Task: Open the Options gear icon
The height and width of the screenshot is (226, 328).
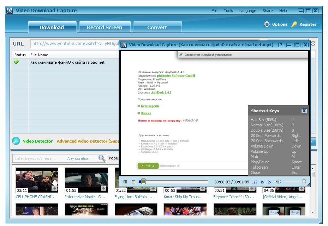Action: coord(268,24)
